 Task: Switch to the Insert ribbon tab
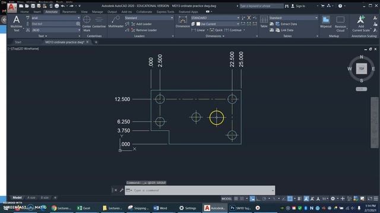37,12
